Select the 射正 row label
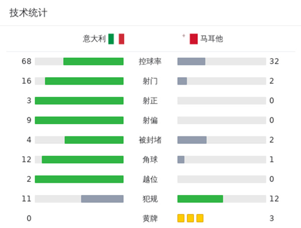The image size is (301, 228). 150,101
